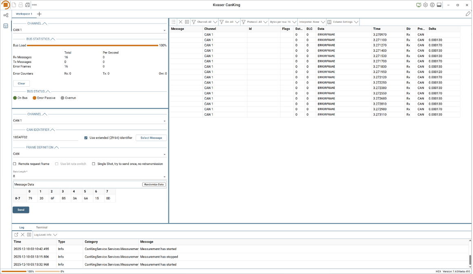Open the settings gear icon in title bar
The image size is (473, 274).
tap(425, 5)
